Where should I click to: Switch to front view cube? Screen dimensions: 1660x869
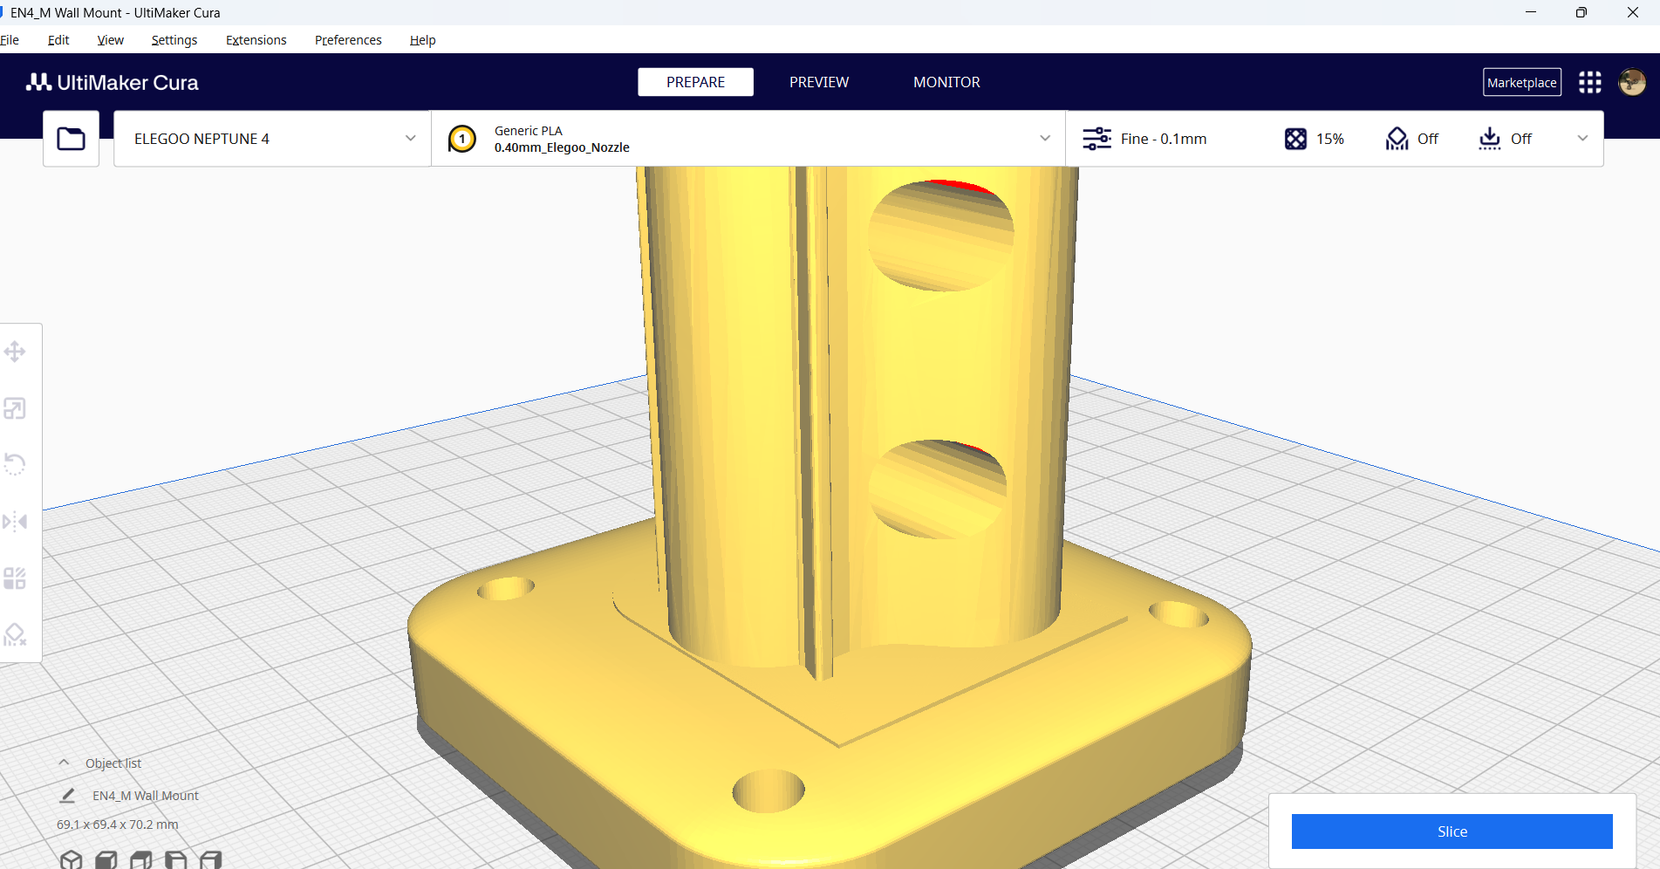pyautogui.click(x=106, y=860)
